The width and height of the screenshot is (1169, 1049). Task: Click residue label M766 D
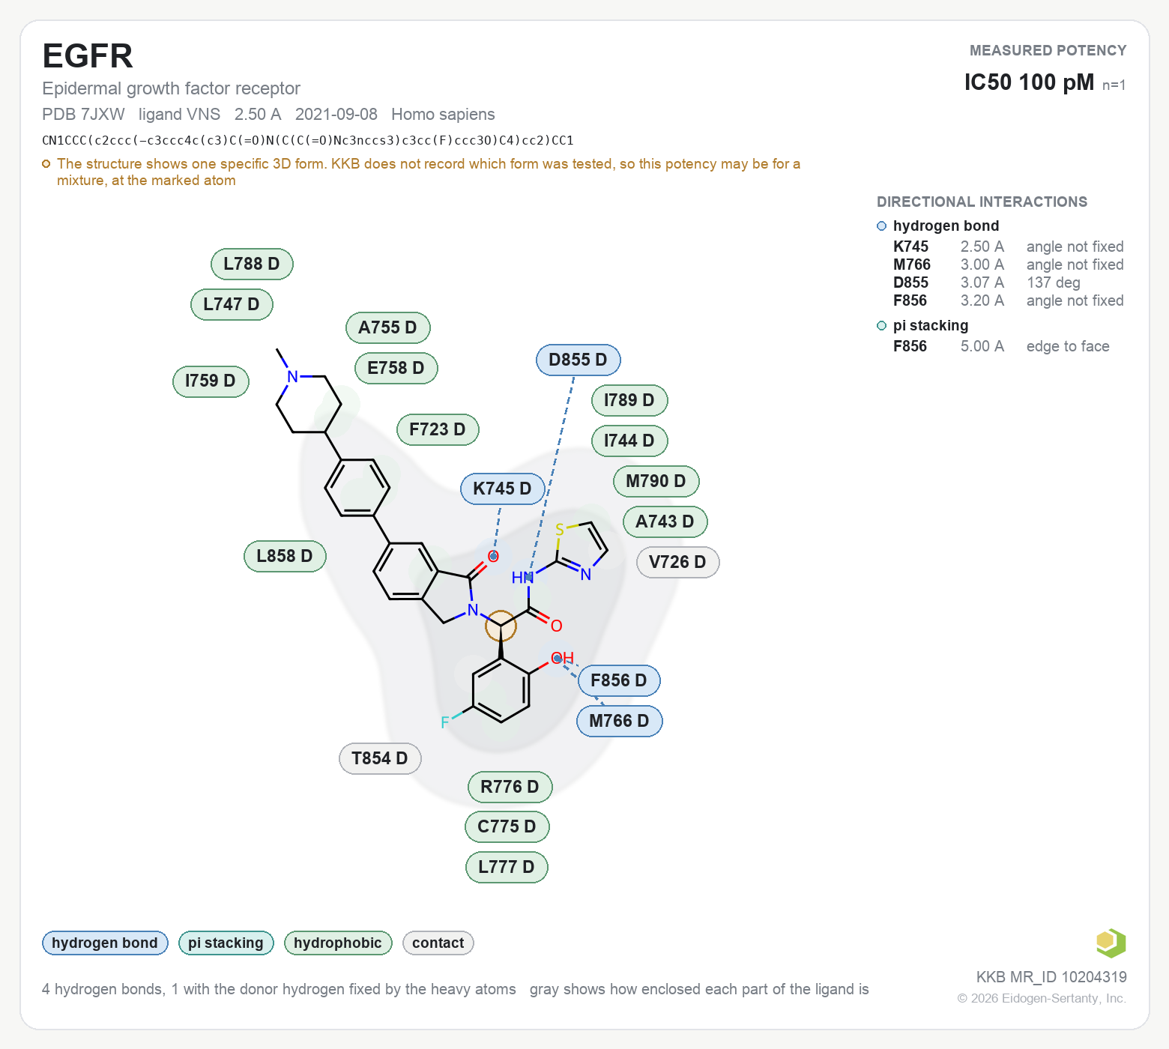619,721
